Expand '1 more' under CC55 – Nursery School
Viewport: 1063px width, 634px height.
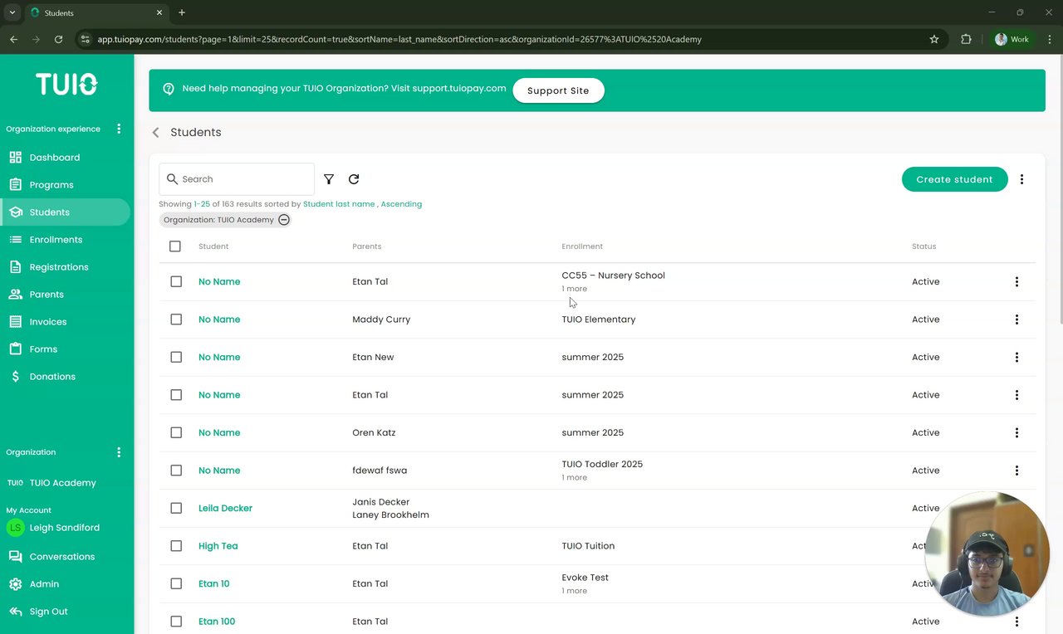click(575, 289)
